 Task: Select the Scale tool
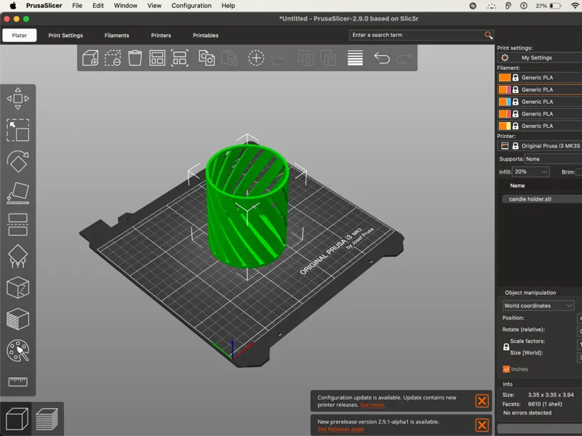point(17,130)
